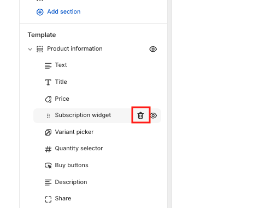259x208 pixels.
Task: Click the Buy buttons cursor icon
Action: click(48, 166)
